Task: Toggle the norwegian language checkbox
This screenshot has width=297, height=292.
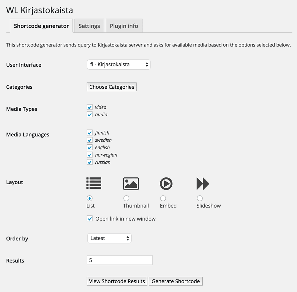Action: pos(90,155)
